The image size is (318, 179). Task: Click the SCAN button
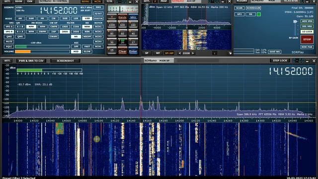click(239, 8)
